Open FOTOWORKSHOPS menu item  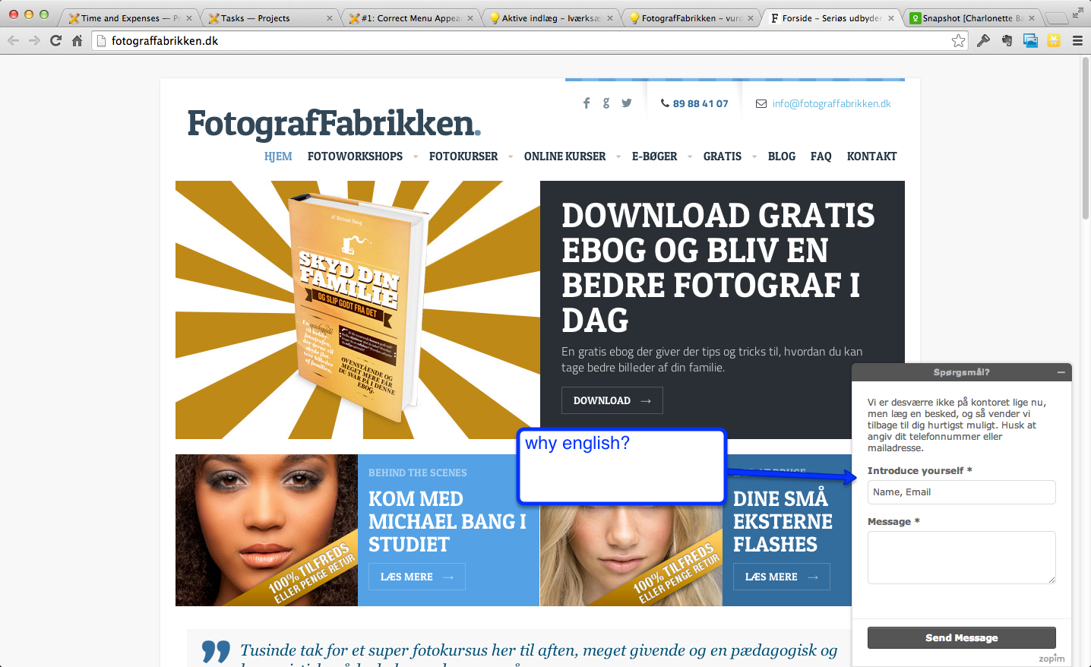(x=355, y=156)
